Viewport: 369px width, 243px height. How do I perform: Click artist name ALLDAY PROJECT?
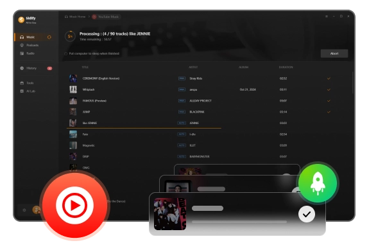click(x=200, y=101)
